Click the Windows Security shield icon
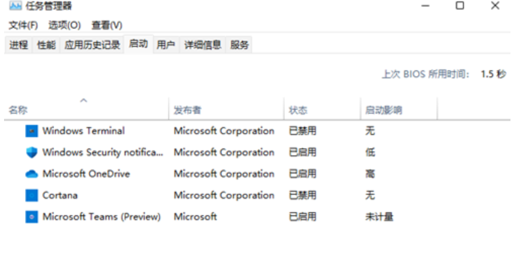This screenshot has height=256, width=526. (32, 153)
